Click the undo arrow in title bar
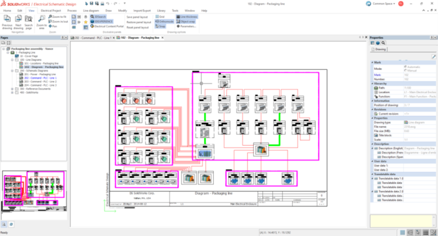Image resolution: width=438 pixels, height=236 pixels. pyautogui.click(x=108, y=4)
